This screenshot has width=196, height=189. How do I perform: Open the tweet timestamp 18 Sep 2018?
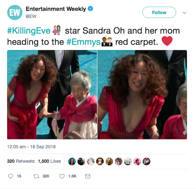(31, 147)
